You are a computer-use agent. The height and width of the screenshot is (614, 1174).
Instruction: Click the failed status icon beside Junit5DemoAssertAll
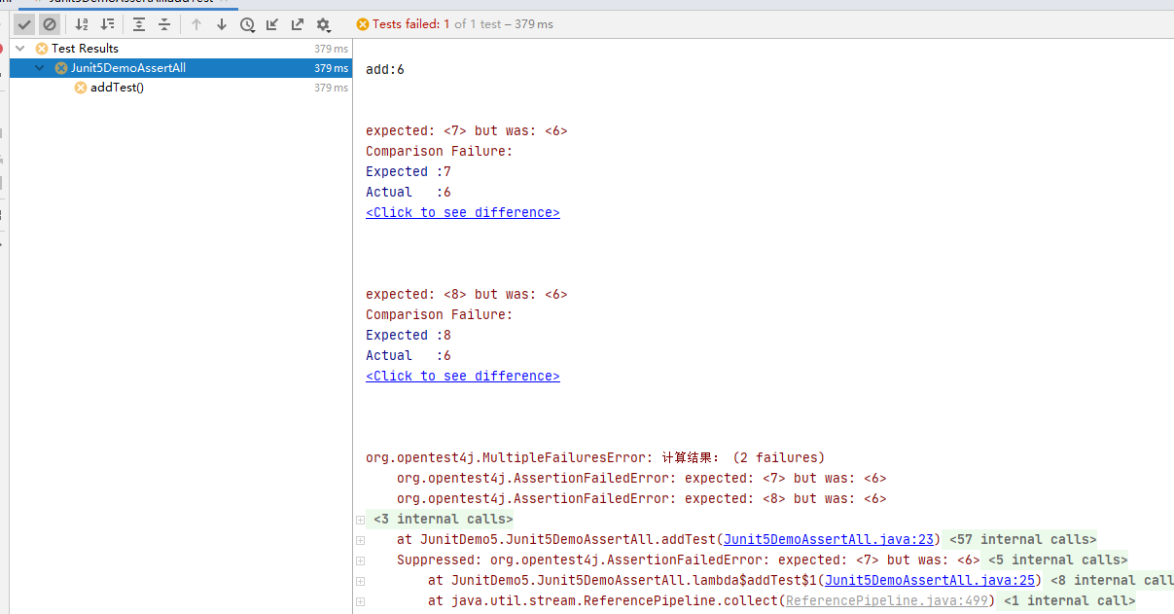tap(61, 68)
